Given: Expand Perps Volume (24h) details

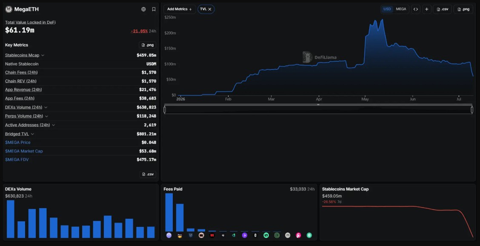Looking at the screenshot, I should (x=27, y=117).
